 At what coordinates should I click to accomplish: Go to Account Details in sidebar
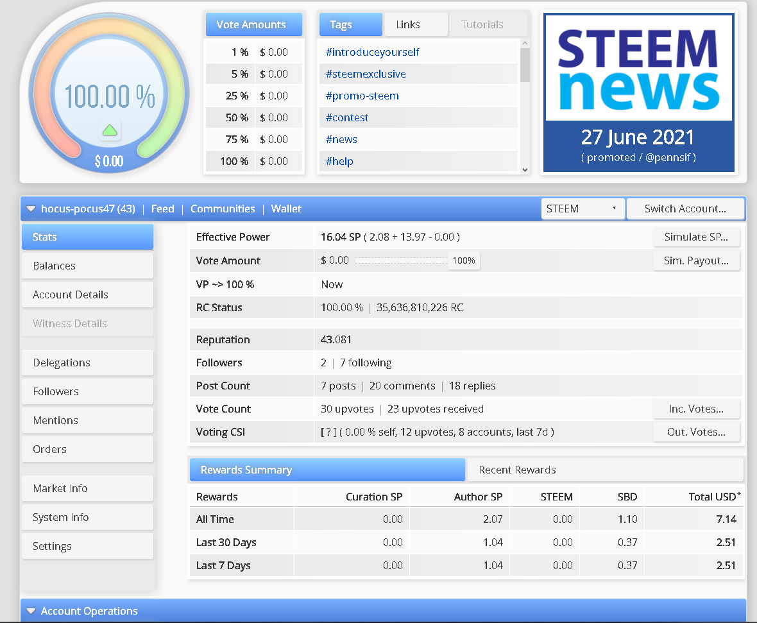[87, 294]
